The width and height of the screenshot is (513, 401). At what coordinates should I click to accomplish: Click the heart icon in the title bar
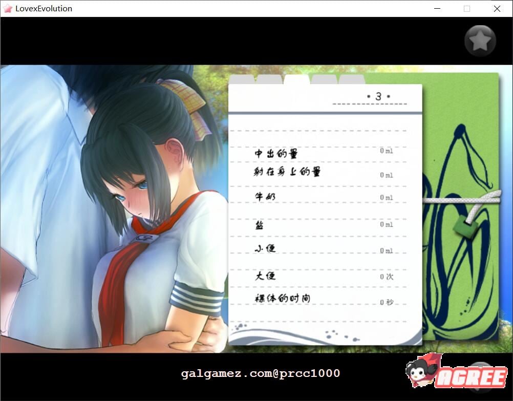pos(8,8)
